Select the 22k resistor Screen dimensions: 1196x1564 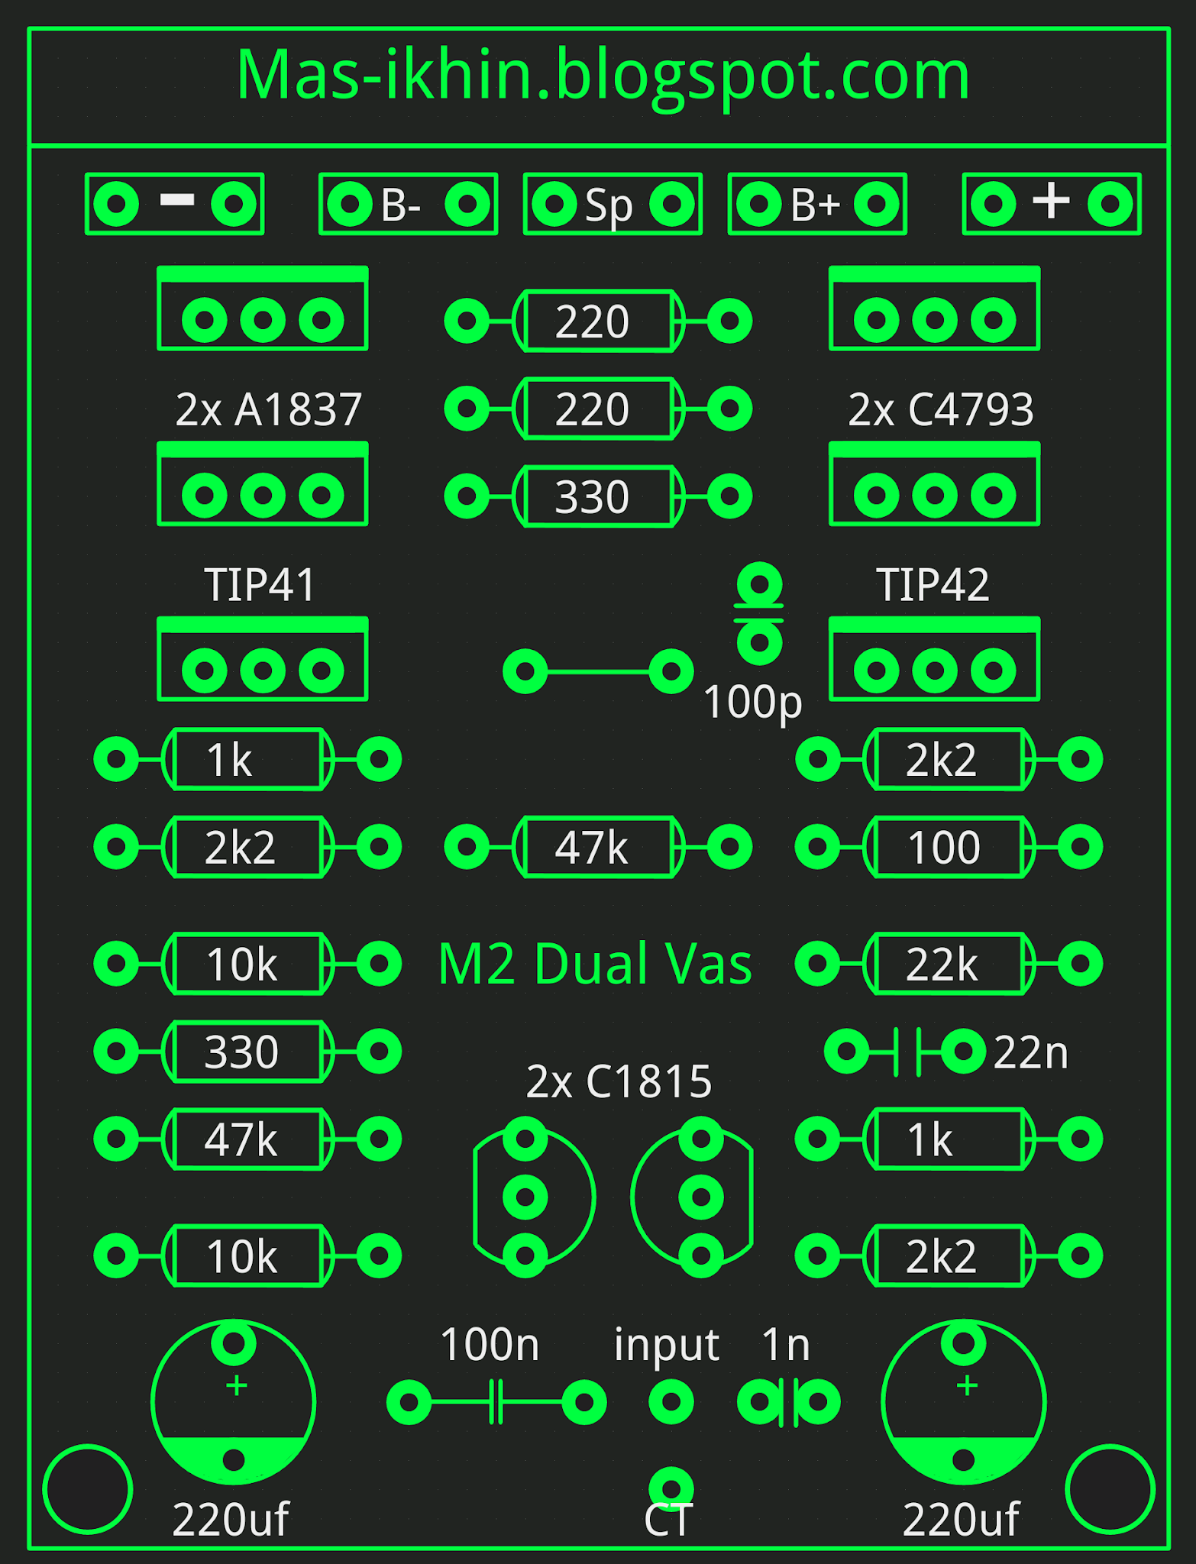[x=949, y=964]
